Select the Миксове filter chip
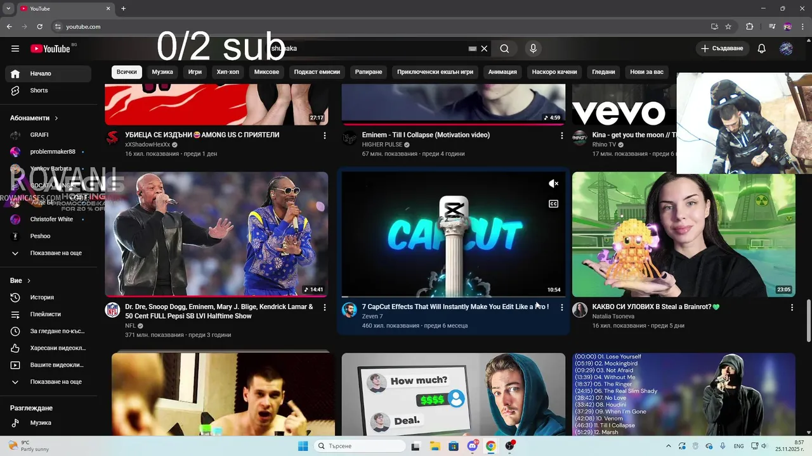 [266, 72]
